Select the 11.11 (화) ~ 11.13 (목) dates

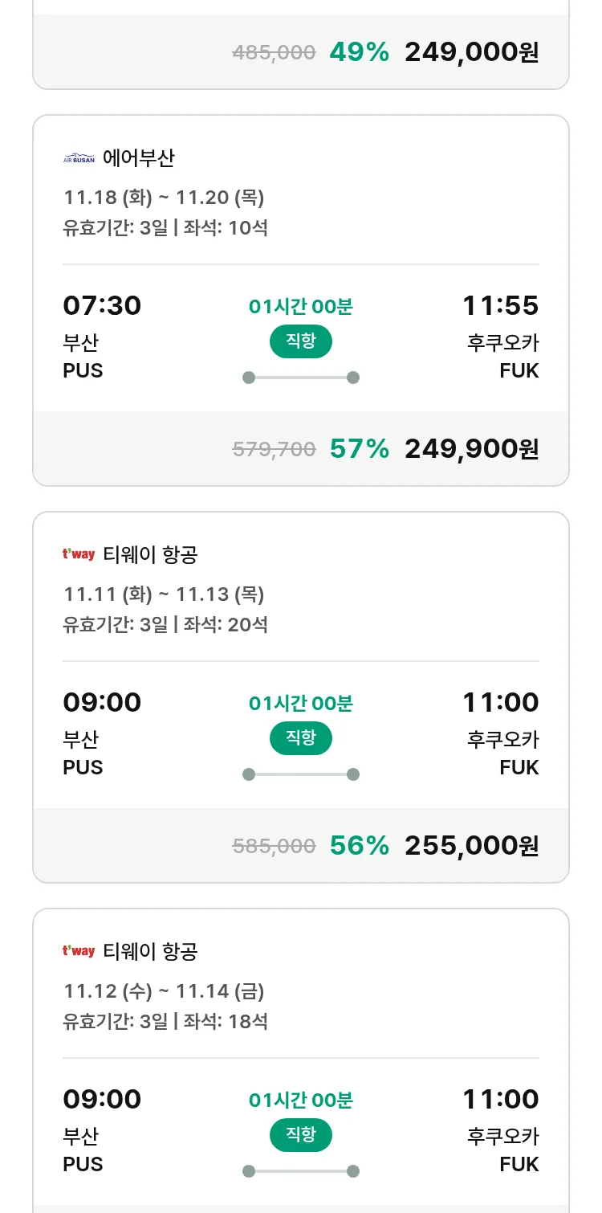click(x=164, y=594)
